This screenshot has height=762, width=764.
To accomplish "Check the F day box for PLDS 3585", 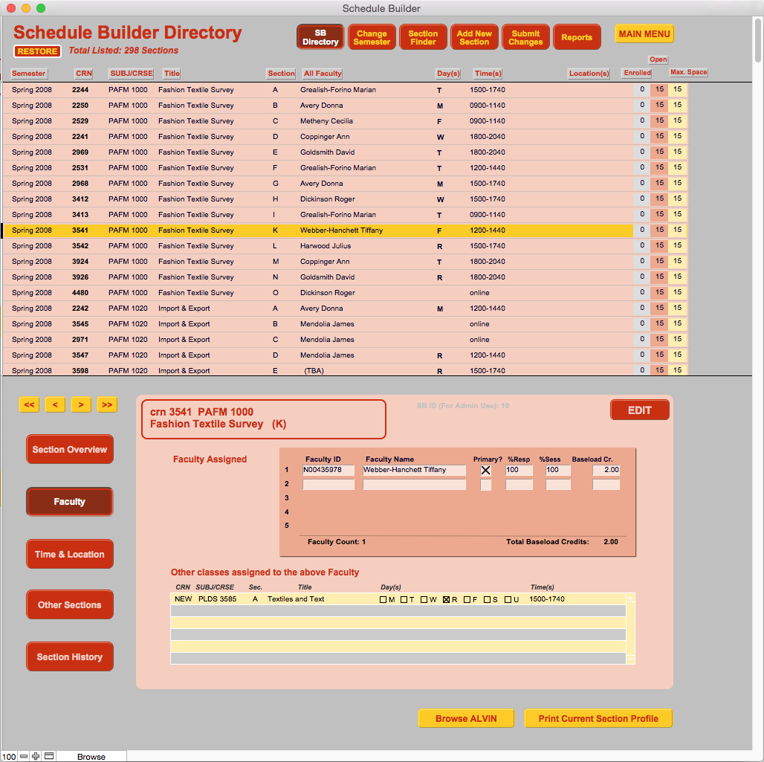I will tap(467, 600).
